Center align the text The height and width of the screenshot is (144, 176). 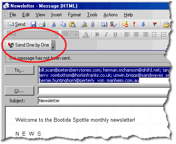136,35
